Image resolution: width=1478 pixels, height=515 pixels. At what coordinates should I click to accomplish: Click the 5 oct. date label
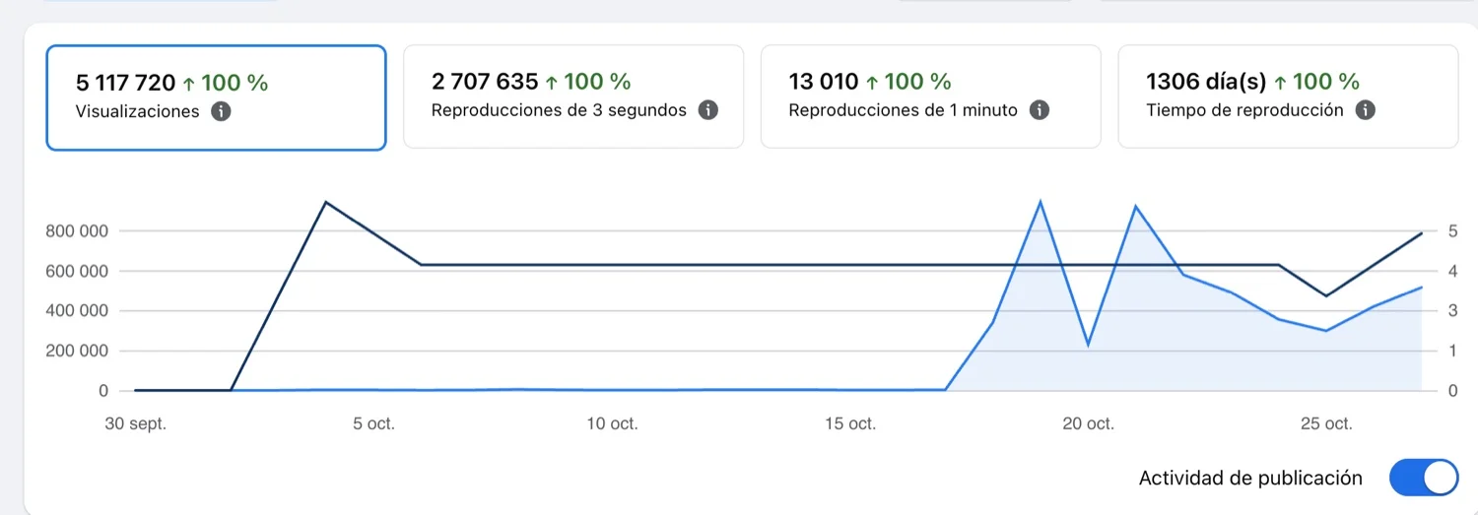373,423
